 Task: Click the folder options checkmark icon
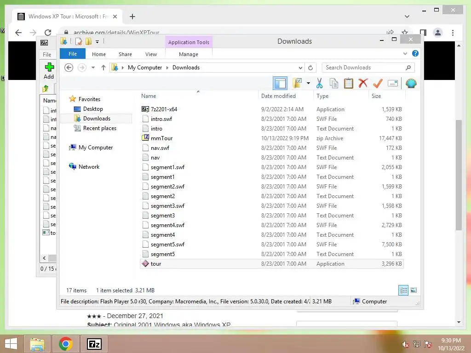297,83
